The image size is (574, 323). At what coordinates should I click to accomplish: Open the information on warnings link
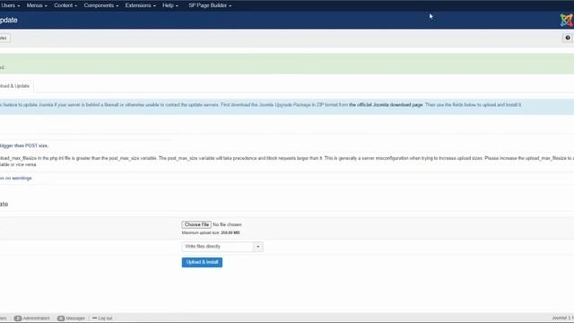click(16, 178)
